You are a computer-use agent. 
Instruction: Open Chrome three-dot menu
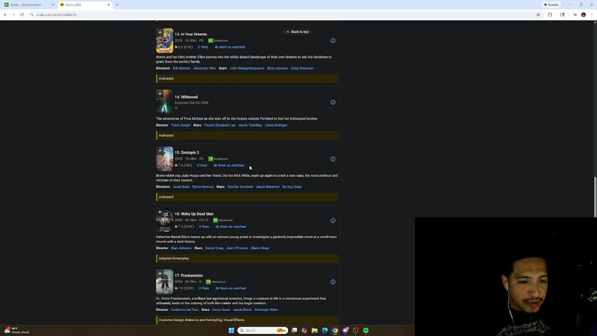593,14
